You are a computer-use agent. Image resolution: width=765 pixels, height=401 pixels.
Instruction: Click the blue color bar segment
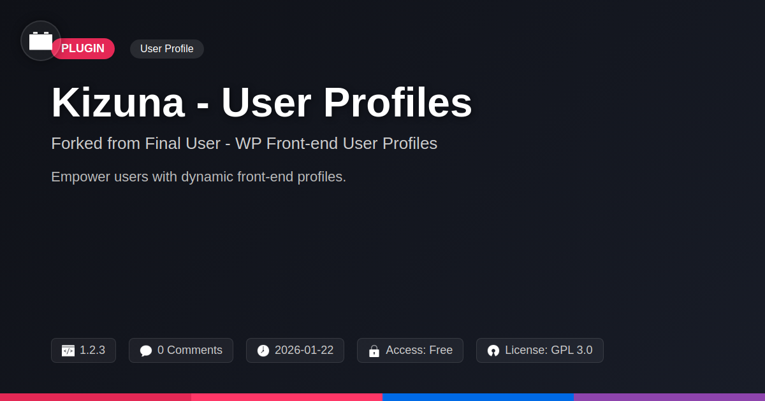pyautogui.click(x=478, y=397)
